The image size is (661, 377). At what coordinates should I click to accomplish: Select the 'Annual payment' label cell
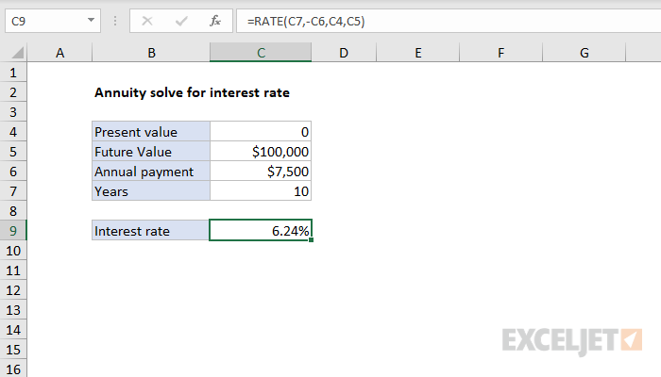(151, 172)
